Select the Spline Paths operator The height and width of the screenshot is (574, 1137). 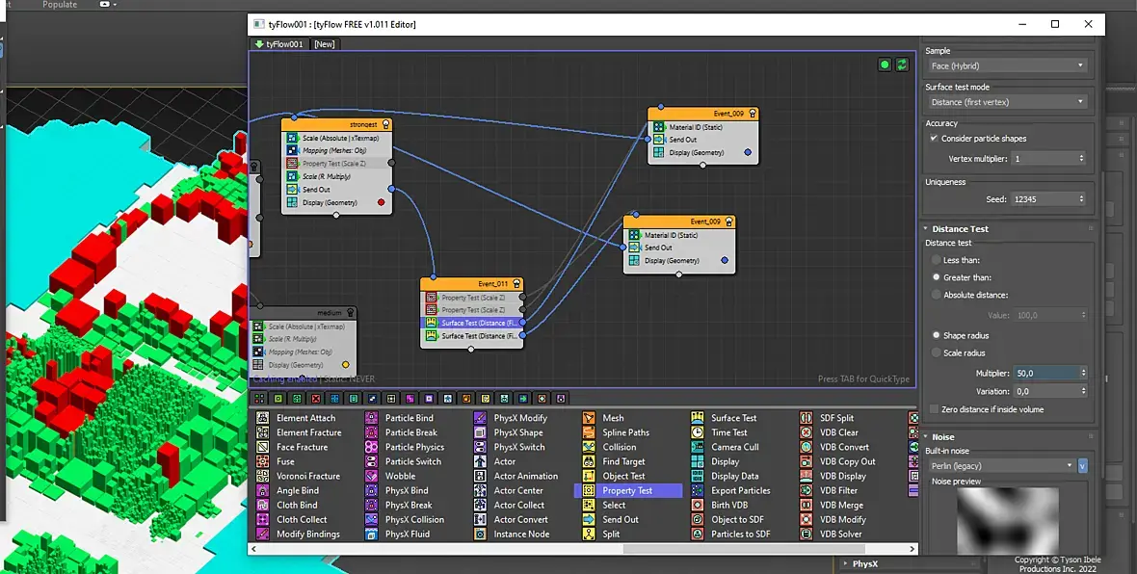click(x=617, y=432)
